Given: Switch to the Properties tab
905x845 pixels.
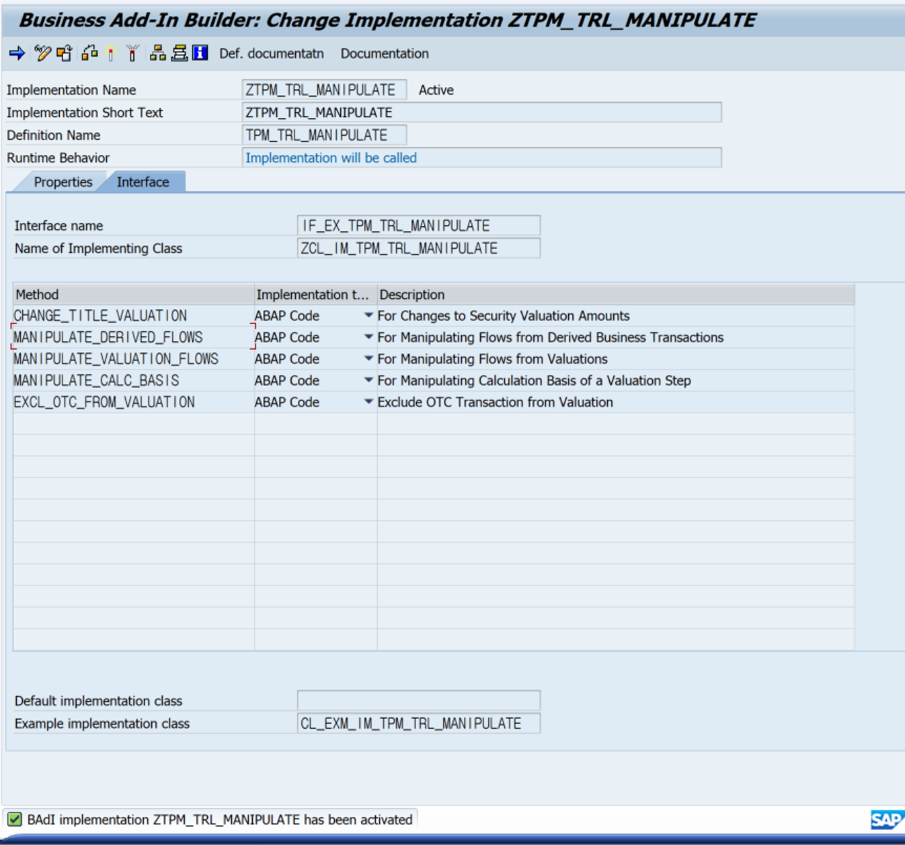Looking at the screenshot, I should click(63, 182).
